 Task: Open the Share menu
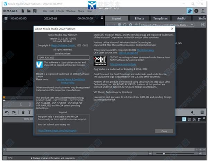coord(81,11)
